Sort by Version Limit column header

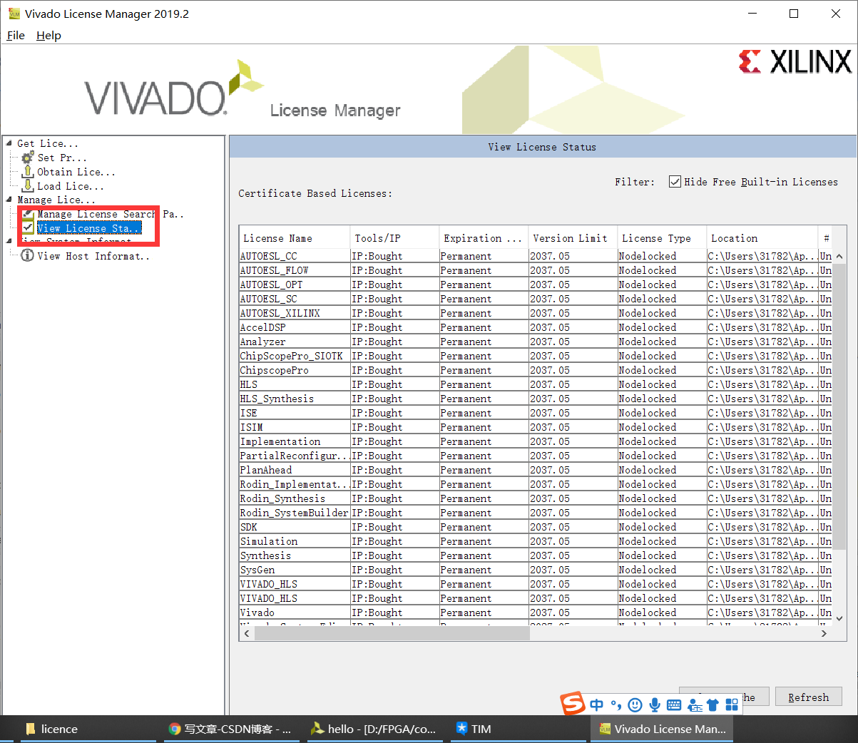coord(573,238)
